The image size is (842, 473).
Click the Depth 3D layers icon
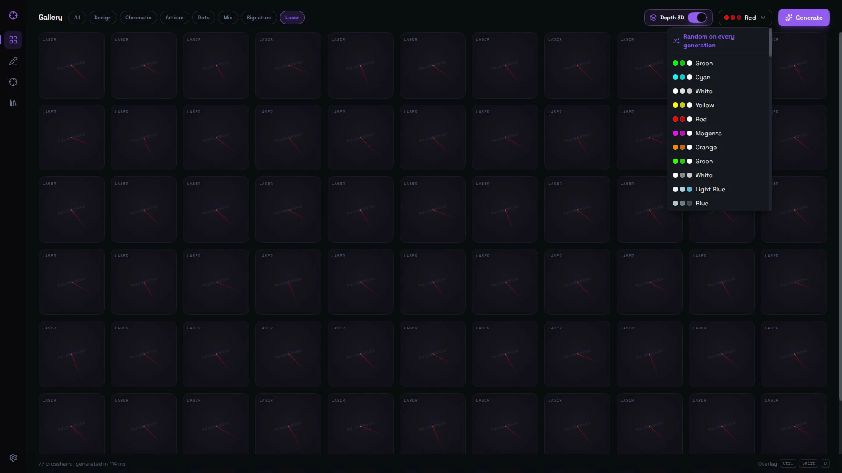653,18
